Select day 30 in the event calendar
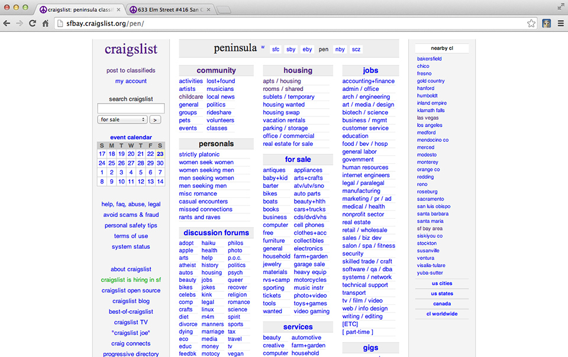568x357 pixels. coord(160,163)
